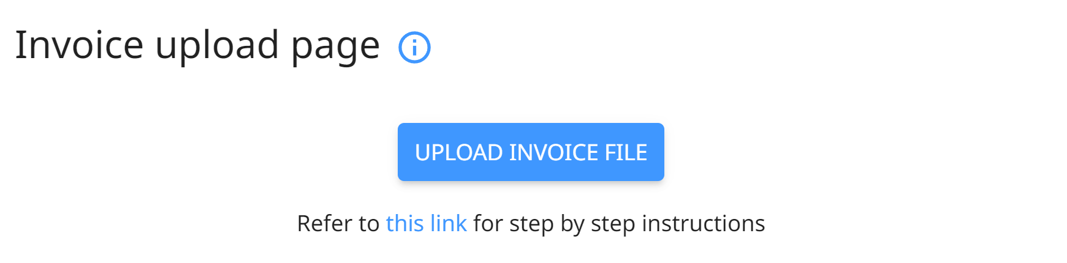View help using the blue circled i
Viewport: 1067px width, 263px height.
point(415,48)
